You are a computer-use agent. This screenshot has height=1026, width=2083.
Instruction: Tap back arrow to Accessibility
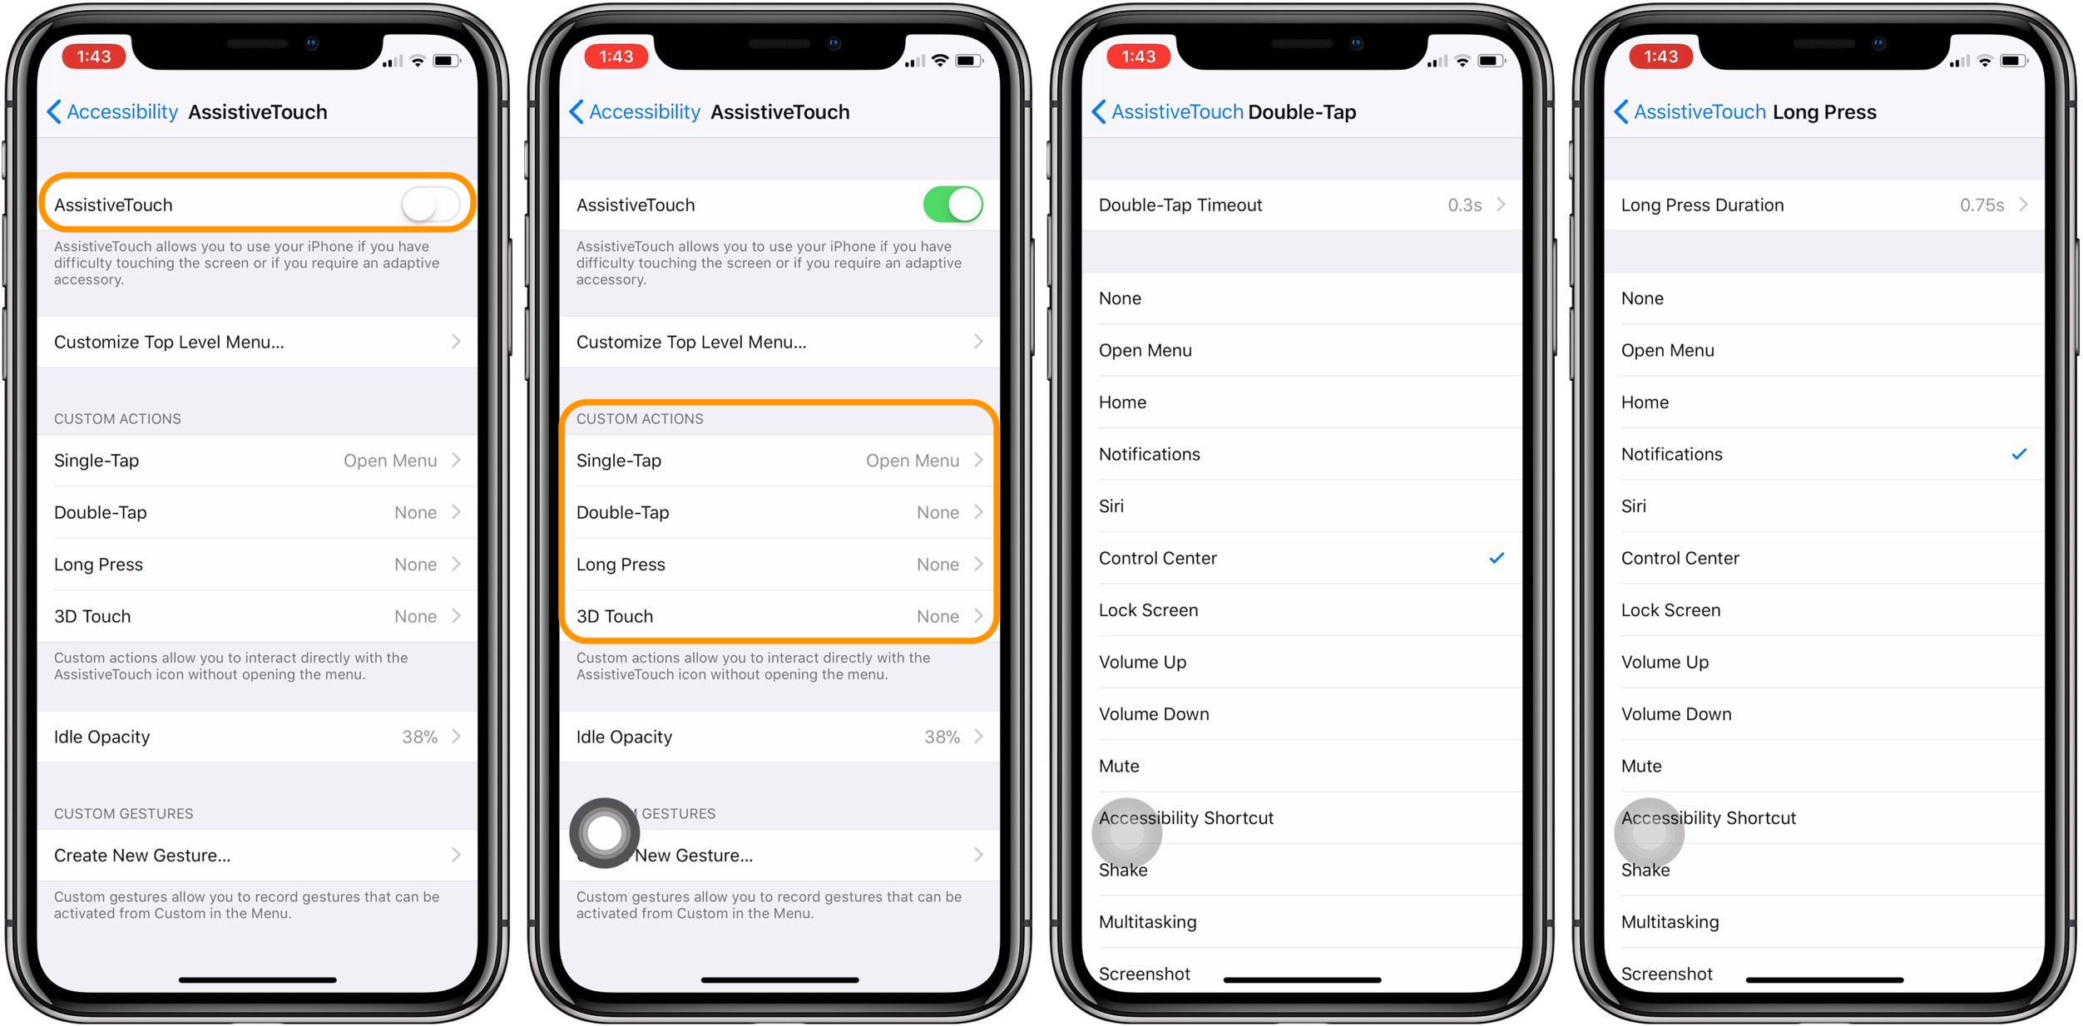(x=61, y=110)
